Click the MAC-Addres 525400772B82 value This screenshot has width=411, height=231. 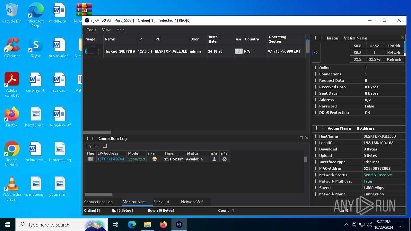377,168
